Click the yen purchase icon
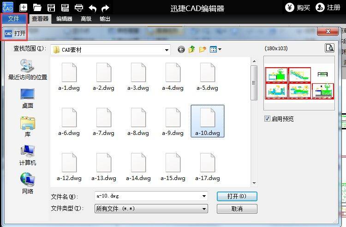This screenshot has height=227, width=346. pos(290,7)
